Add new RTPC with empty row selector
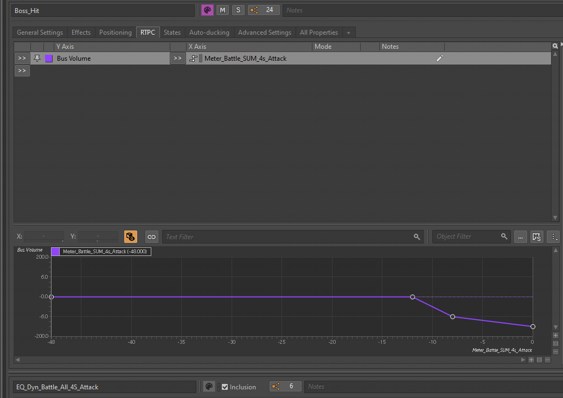The width and height of the screenshot is (563, 398). [22, 70]
